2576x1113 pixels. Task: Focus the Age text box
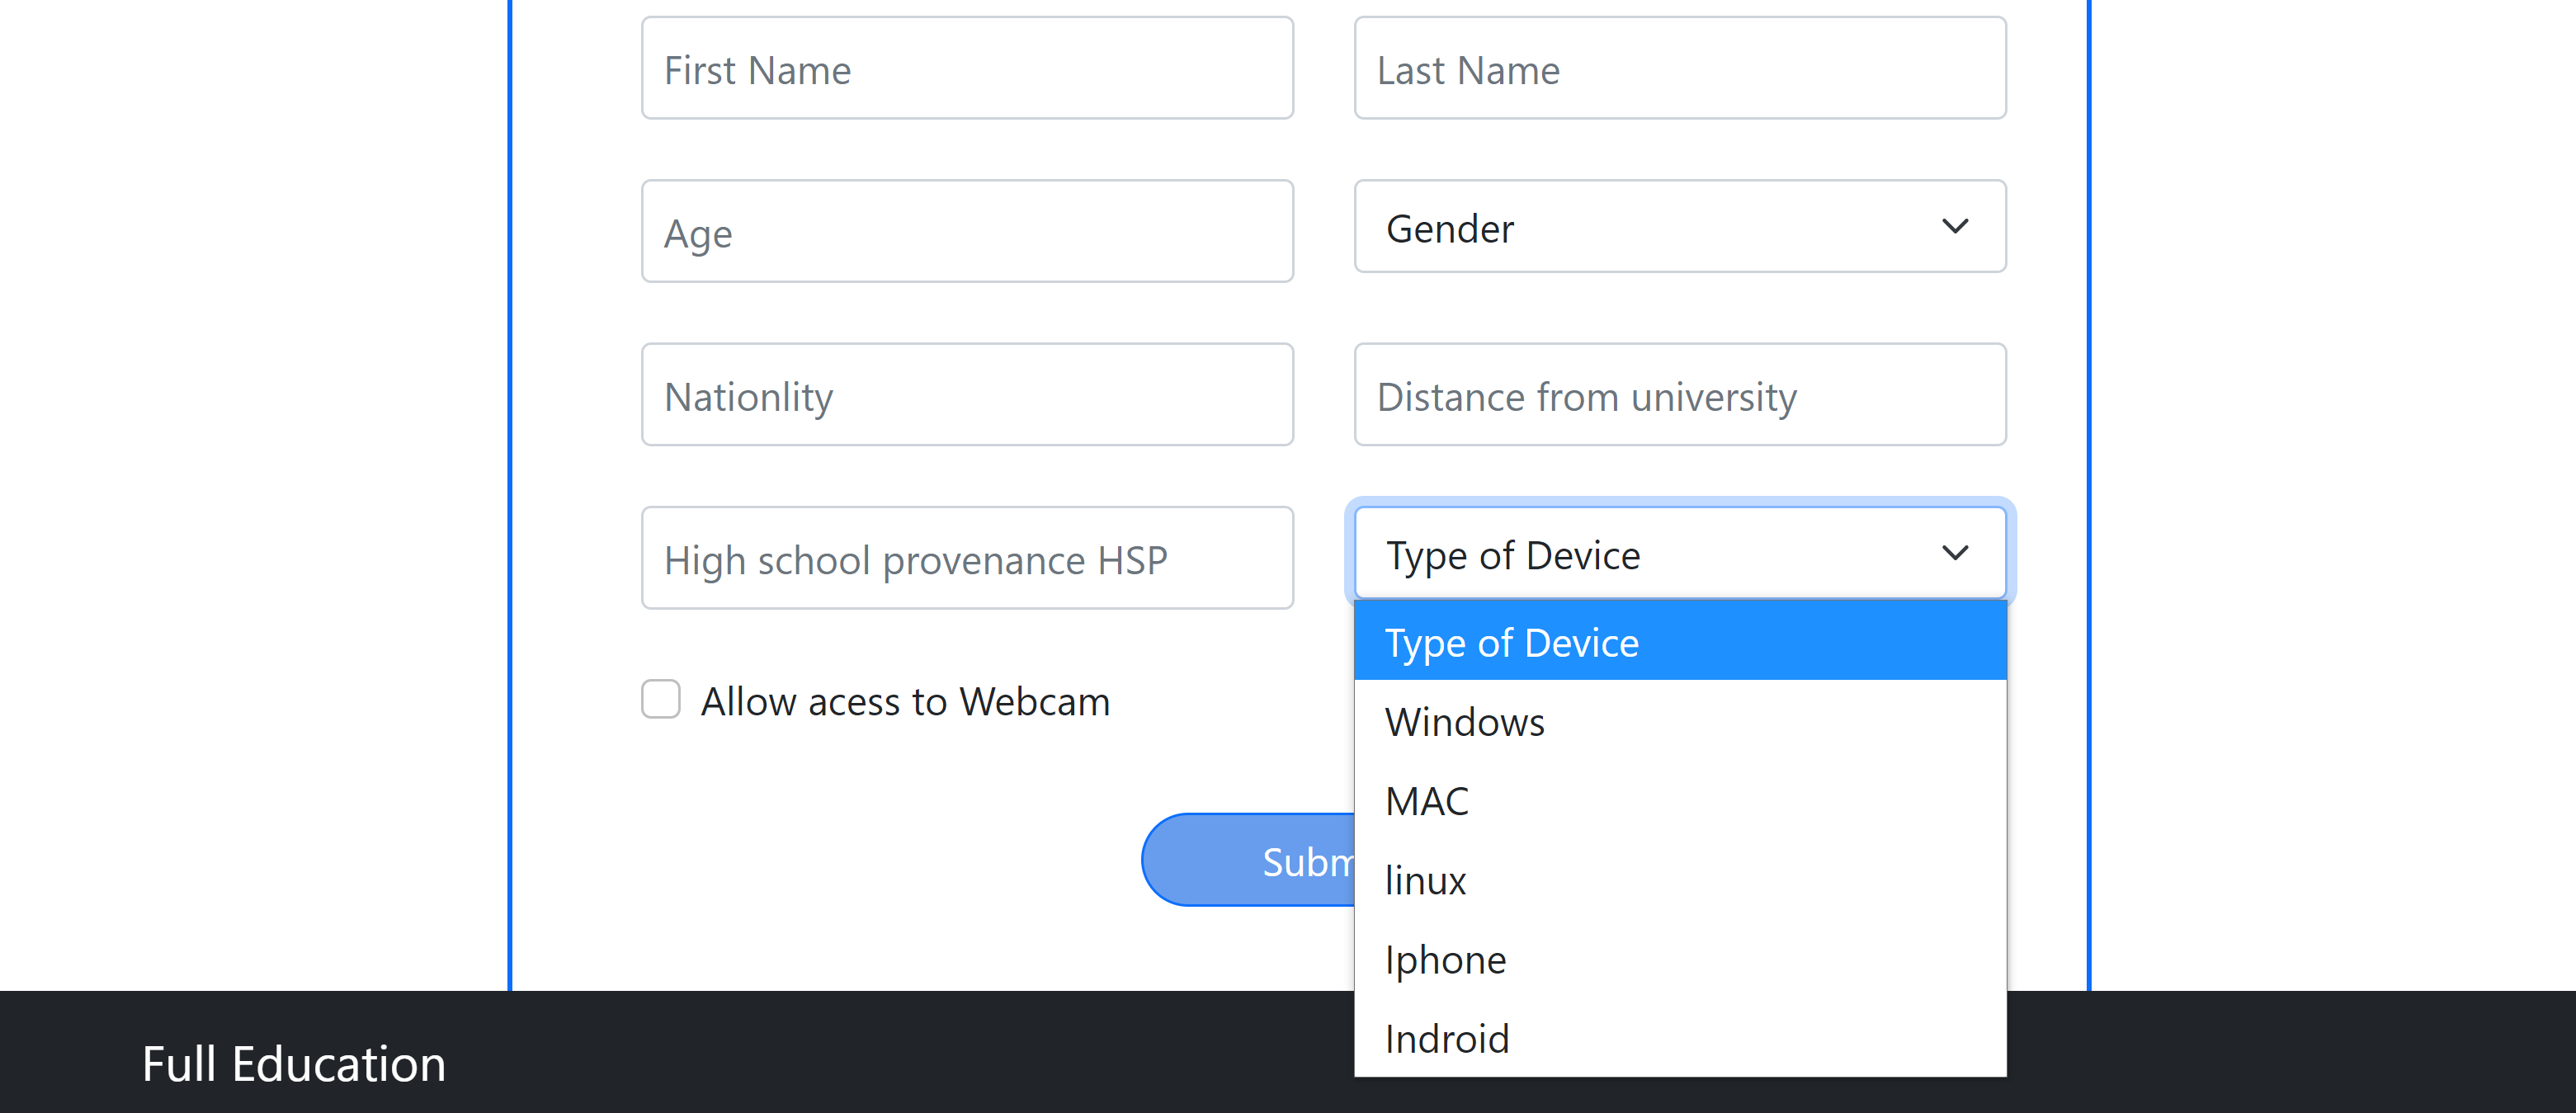[x=967, y=232]
